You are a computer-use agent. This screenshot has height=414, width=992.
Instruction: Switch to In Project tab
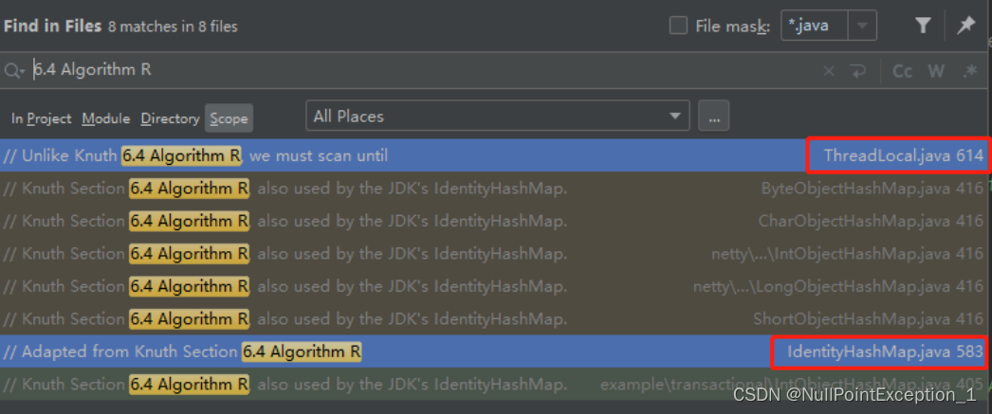(x=41, y=118)
